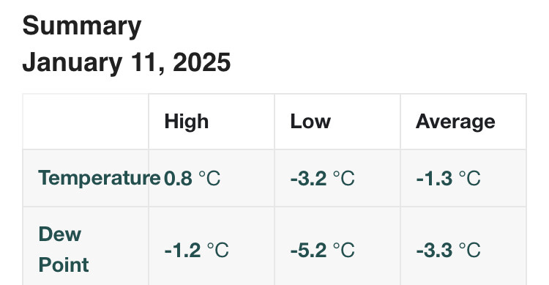Screen dimensions: 549x285
Task: Select the -3.3 °C dew point average
Action: point(448,251)
